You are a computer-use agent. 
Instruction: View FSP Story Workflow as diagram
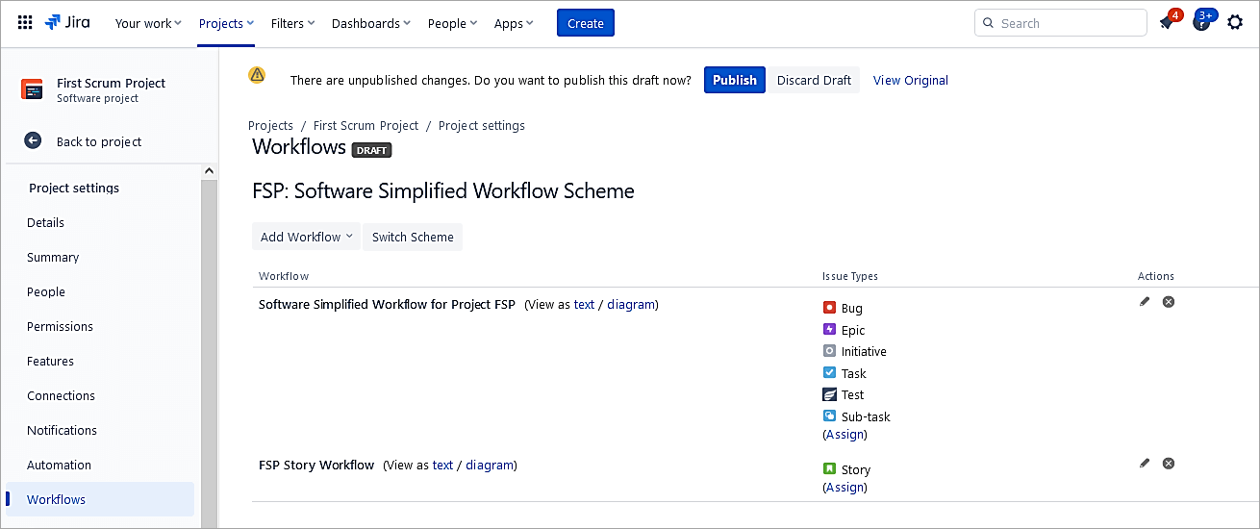490,466
